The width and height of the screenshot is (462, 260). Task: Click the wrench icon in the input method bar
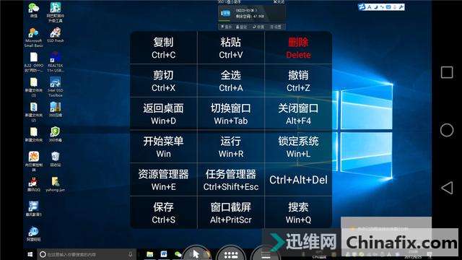[401, 7]
